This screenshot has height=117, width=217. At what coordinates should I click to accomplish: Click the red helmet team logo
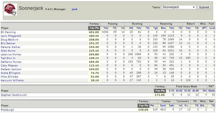tap(10, 9)
